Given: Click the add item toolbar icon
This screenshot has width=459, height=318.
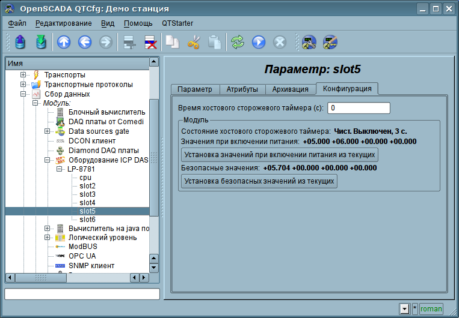Looking at the screenshot, I should (128, 42).
